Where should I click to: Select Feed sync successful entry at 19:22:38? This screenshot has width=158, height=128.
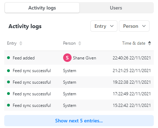tap(32, 82)
